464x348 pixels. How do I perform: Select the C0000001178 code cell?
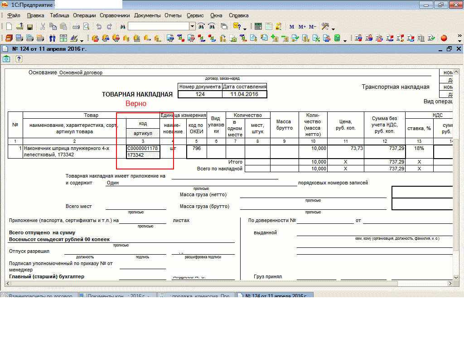[143, 148]
